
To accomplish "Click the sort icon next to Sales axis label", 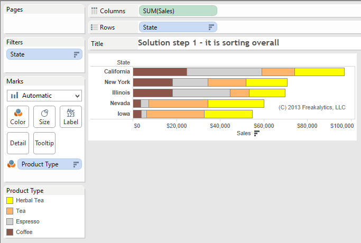I will tap(257, 133).
